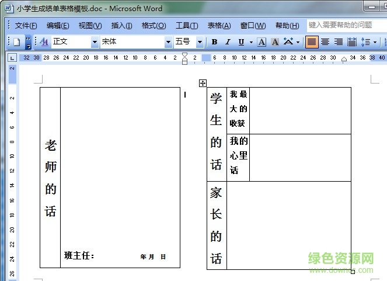This screenshot has width=387, height=281.
Task: Expand the 五号 font size dropdown arrow
Action: point(200,42)
